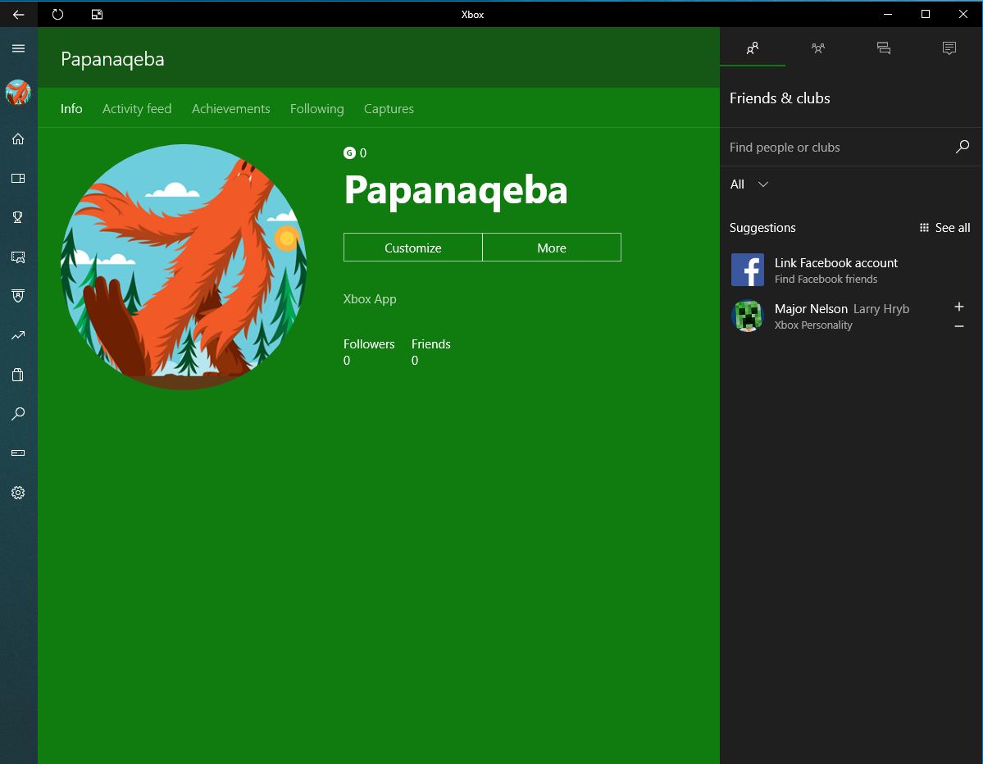Open Trending arrow icon in sidebar
Viewport: 983px width, 764px height.
pyautogui.click(x=18, y=335)
